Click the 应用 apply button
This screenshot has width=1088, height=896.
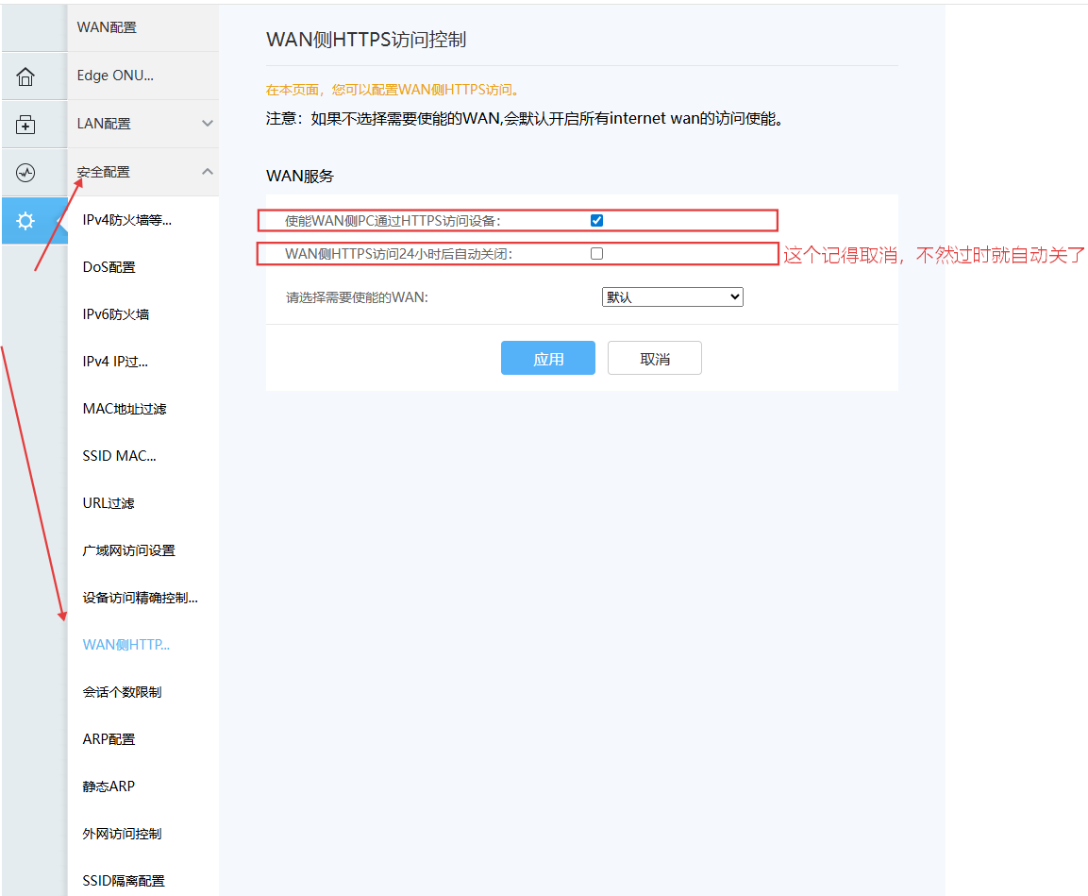click(x=547, y=359)
